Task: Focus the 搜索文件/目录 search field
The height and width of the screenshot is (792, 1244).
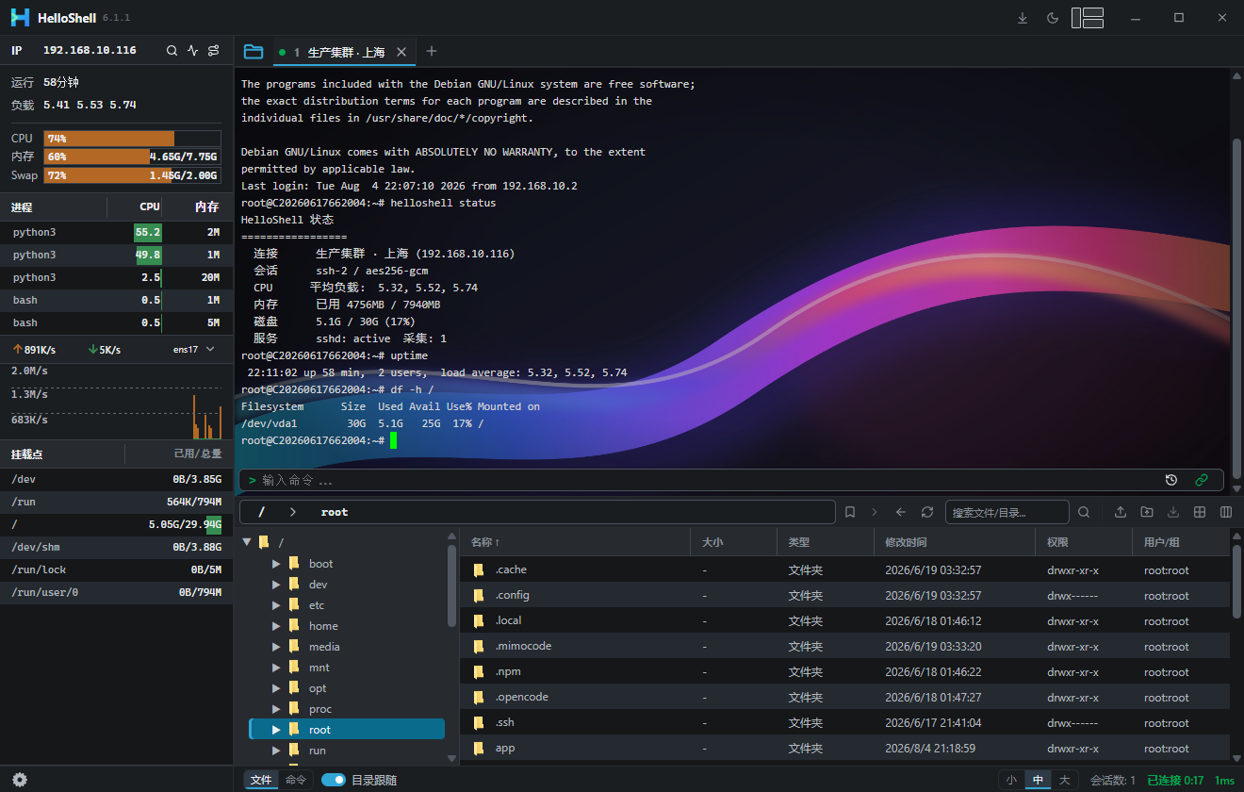Action: [1007, 512]
